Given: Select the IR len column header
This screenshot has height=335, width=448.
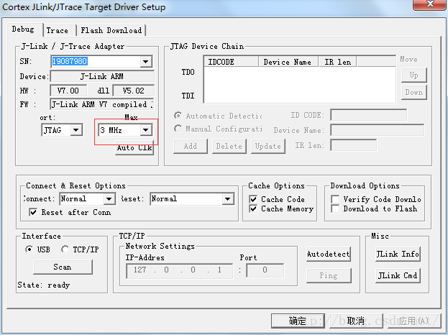Looking at the screenshot, I should pos(337,62).
